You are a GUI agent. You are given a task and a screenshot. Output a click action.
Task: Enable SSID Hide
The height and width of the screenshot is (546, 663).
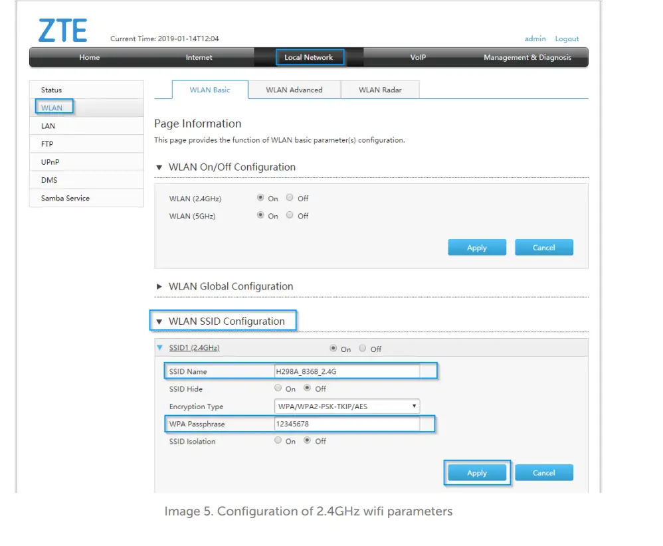coord(278,388)
